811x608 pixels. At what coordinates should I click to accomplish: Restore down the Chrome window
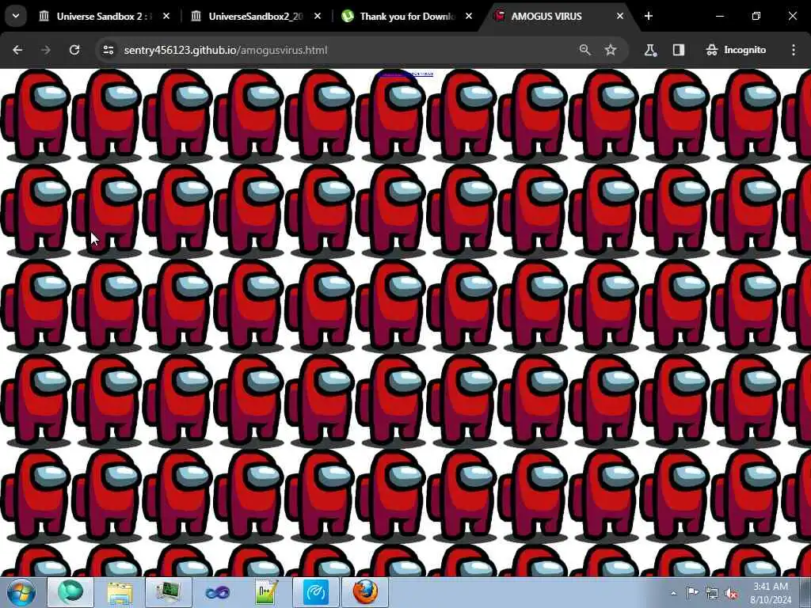tap(756, 16)
